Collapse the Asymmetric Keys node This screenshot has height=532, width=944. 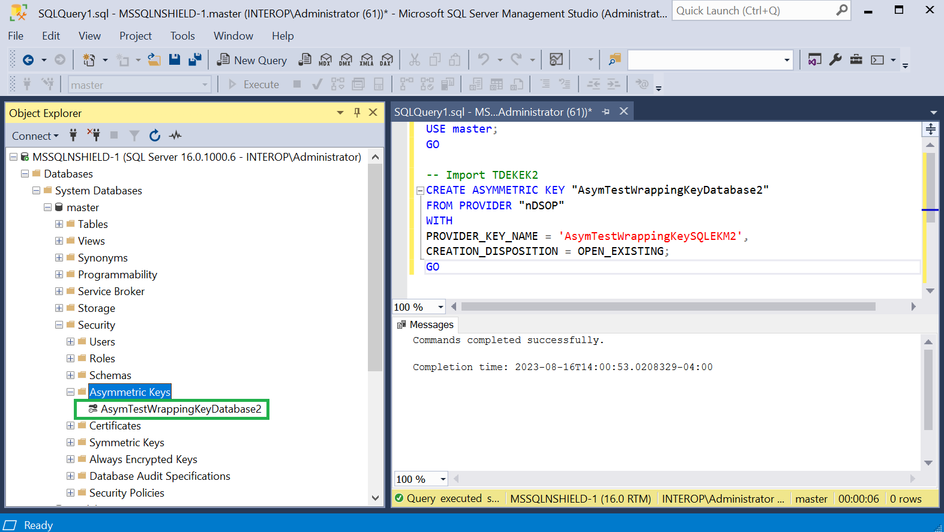tap(70, 392)
